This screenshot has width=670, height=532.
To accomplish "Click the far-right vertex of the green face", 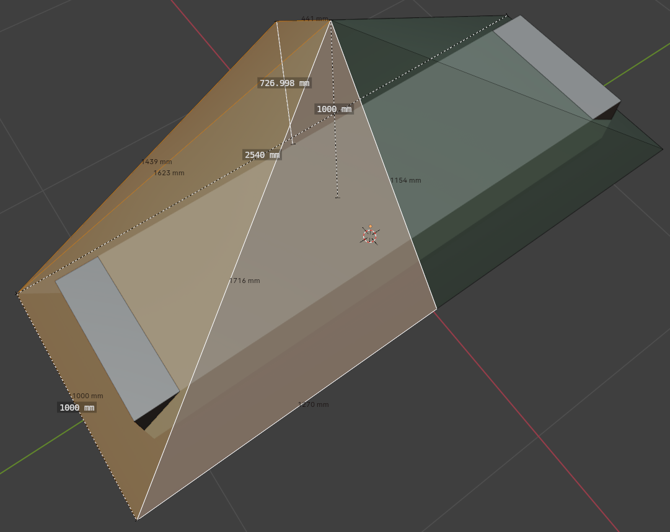I will coord(663,149).
